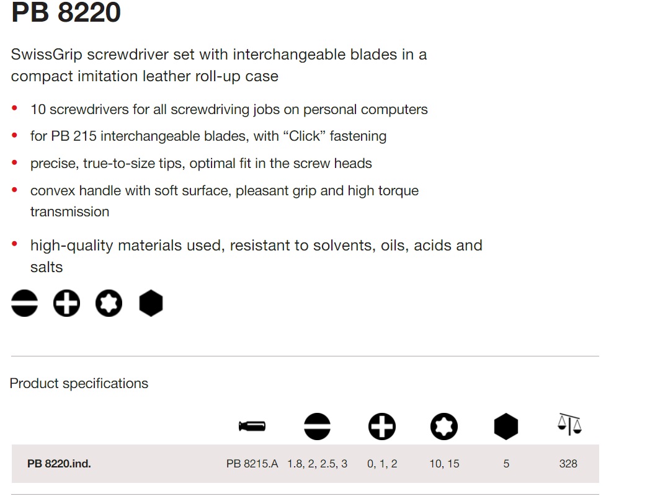The height and width of the screenshot is (504, 655).
Task: Click the weight scale icon in table header
Action: 568,425
